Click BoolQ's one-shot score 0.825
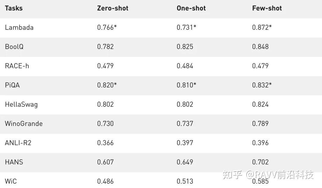322x188 pixels. click(185, 47)
